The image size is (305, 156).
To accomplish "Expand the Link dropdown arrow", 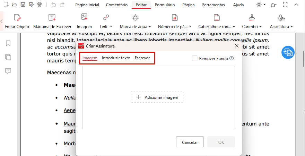I will tap(111, 26).
